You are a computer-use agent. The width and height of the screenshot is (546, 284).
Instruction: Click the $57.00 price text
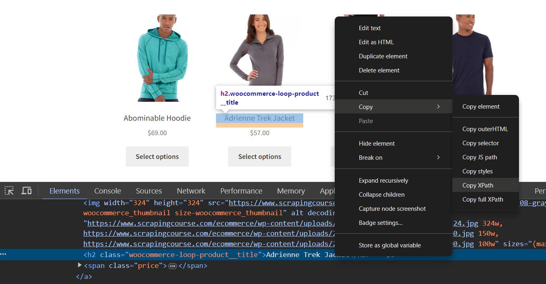tap(260, 133)
